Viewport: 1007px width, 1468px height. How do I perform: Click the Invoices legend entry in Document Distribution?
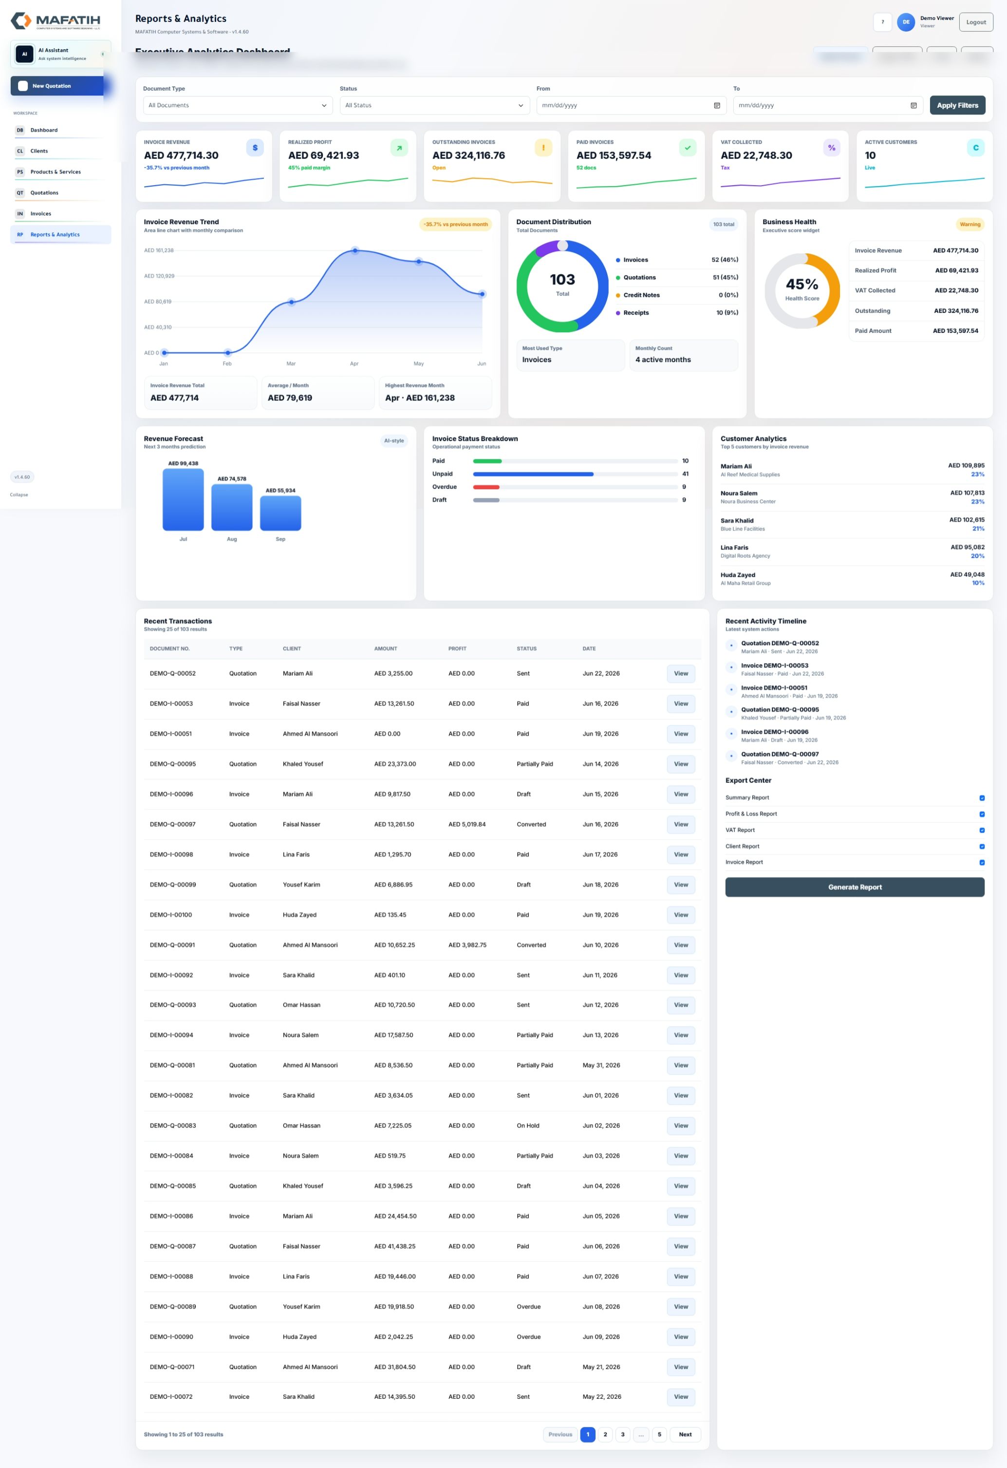click(677, 260)
